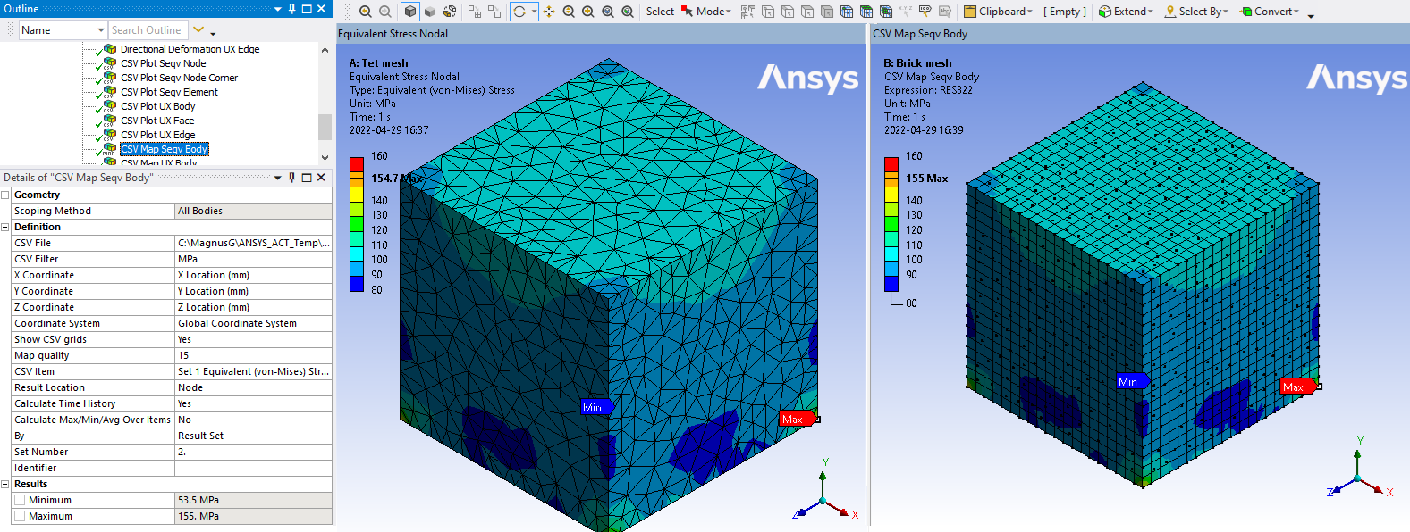Click the Rotate view tool icon
The height and width of the screenshot is (532, 1410).
[x=519, y=12]
